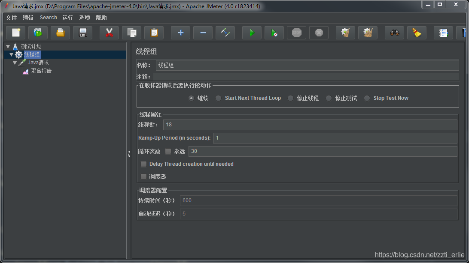
Task: Enable the 永远 forever loop checkbox
Action: click(168, 151)
